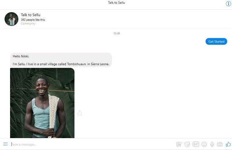Click the Talk to Sellu page name
Viewport: 232px width, 150px height.
coord(31,15)
